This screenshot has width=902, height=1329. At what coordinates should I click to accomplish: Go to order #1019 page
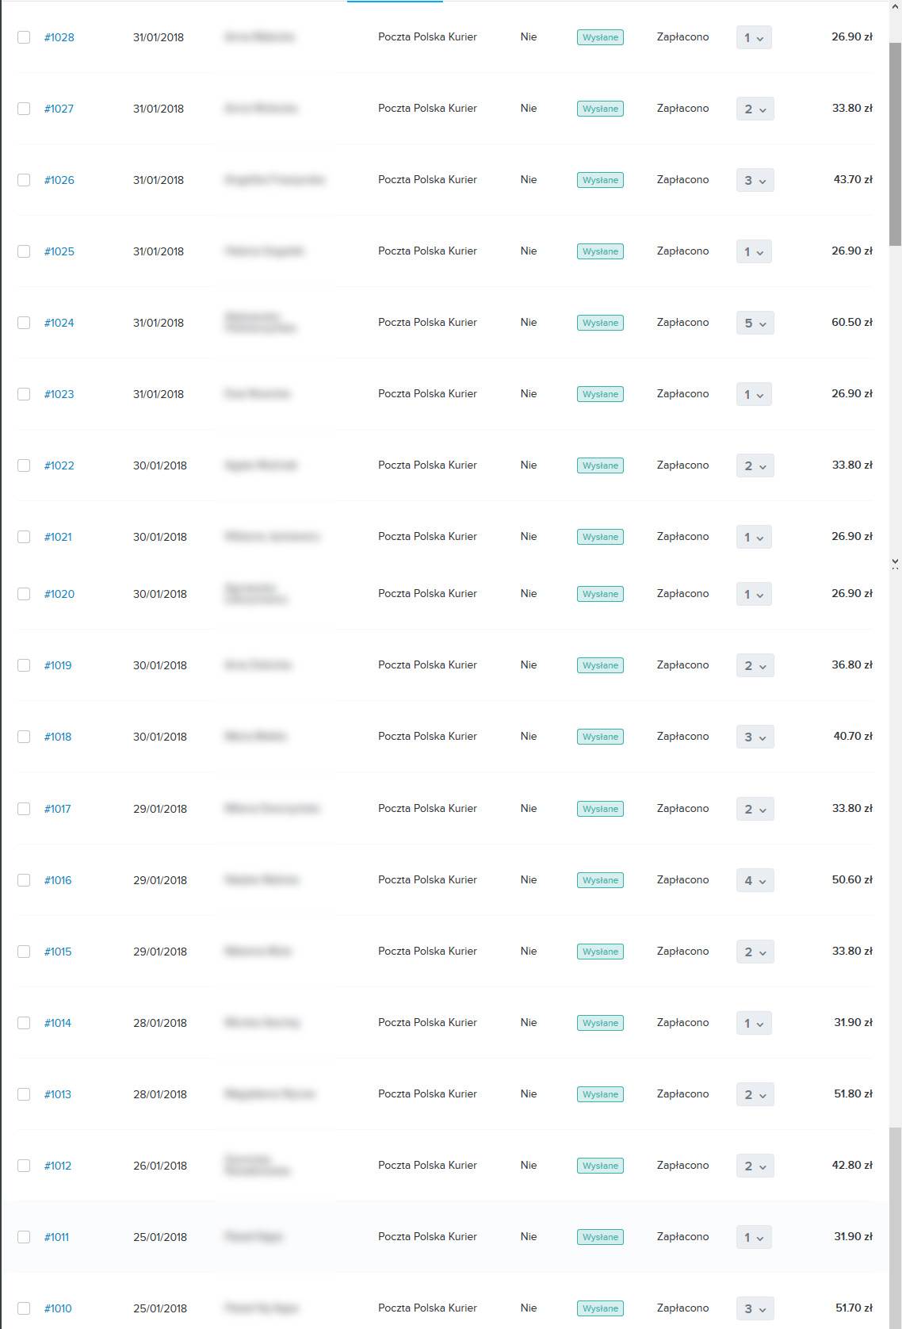[x=58, y=665]
